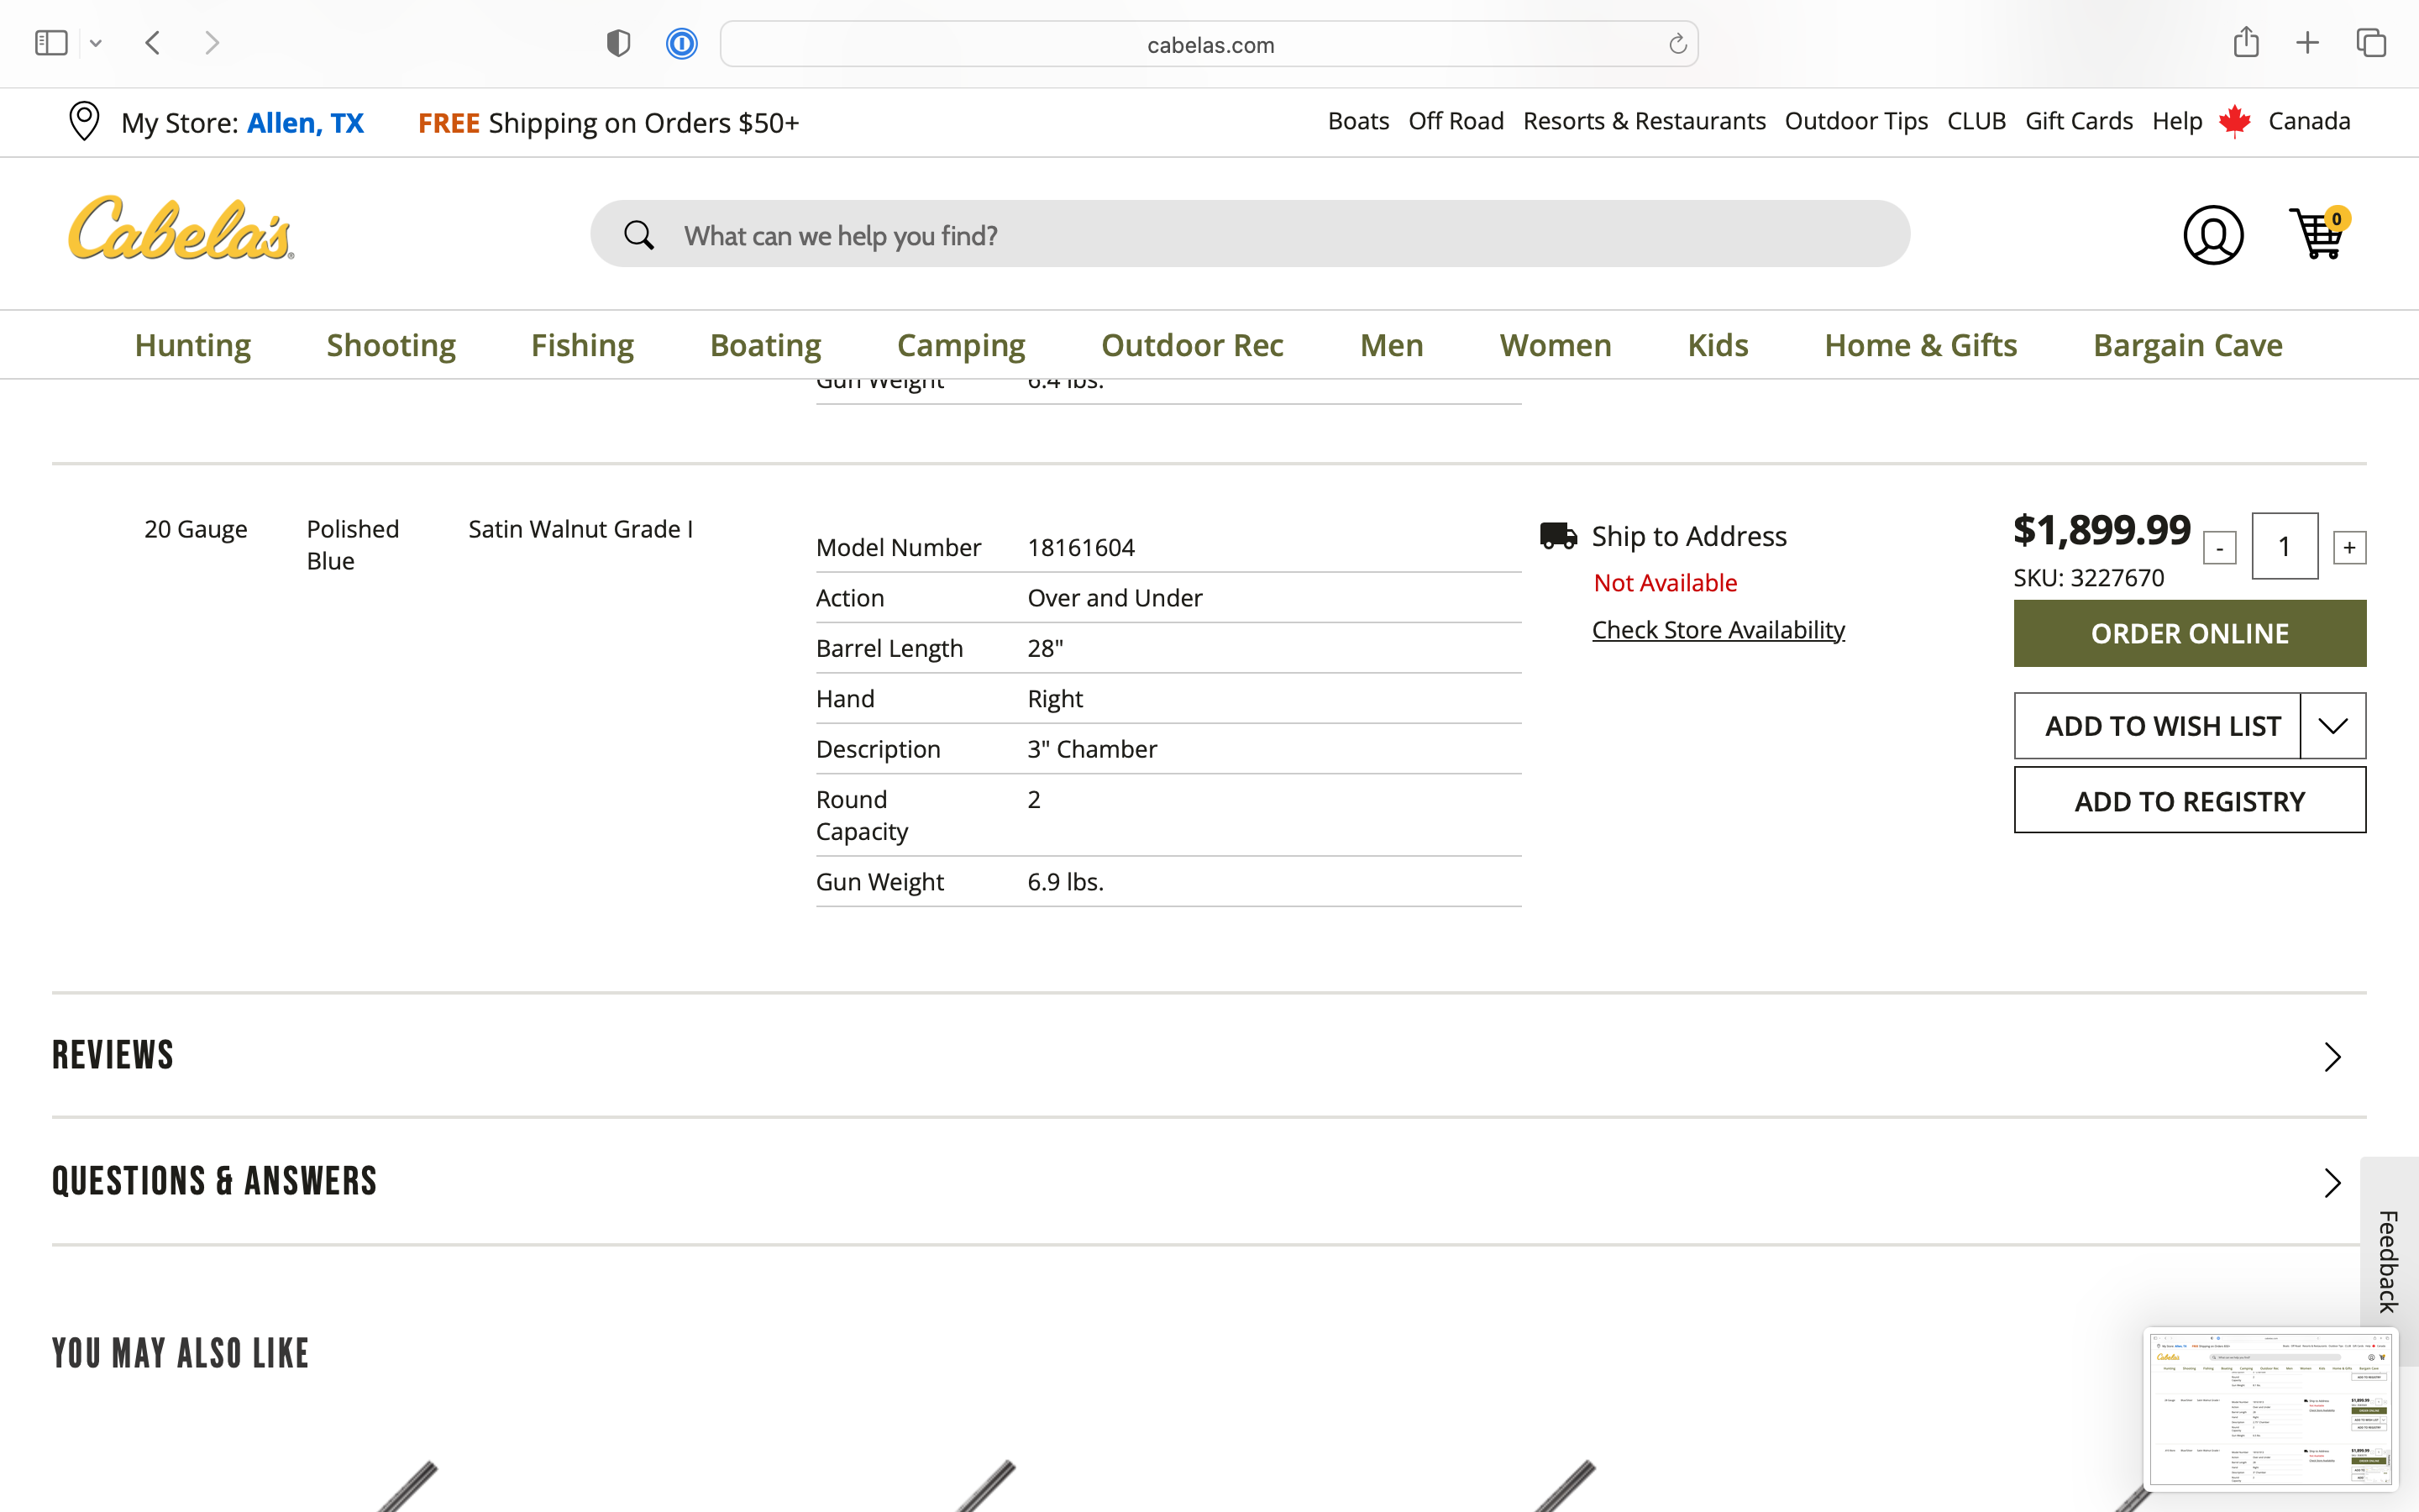Toggle the Safari sidebar button
The height and width of the screenshot is (1512, 2419).
tap(51, 43)
